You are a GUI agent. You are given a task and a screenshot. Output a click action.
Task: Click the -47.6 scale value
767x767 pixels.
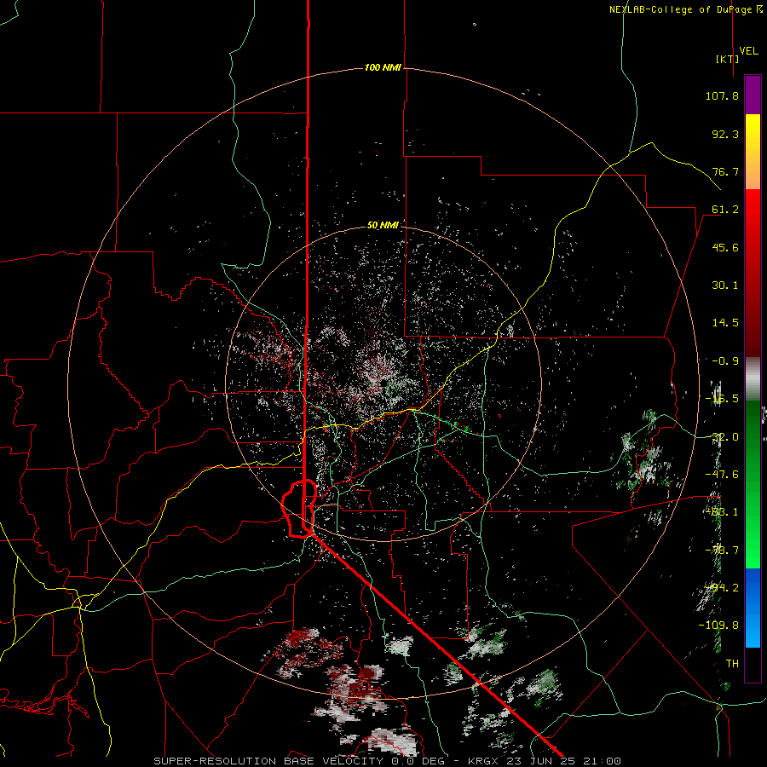pyautogui.click(x=722, y=475)
